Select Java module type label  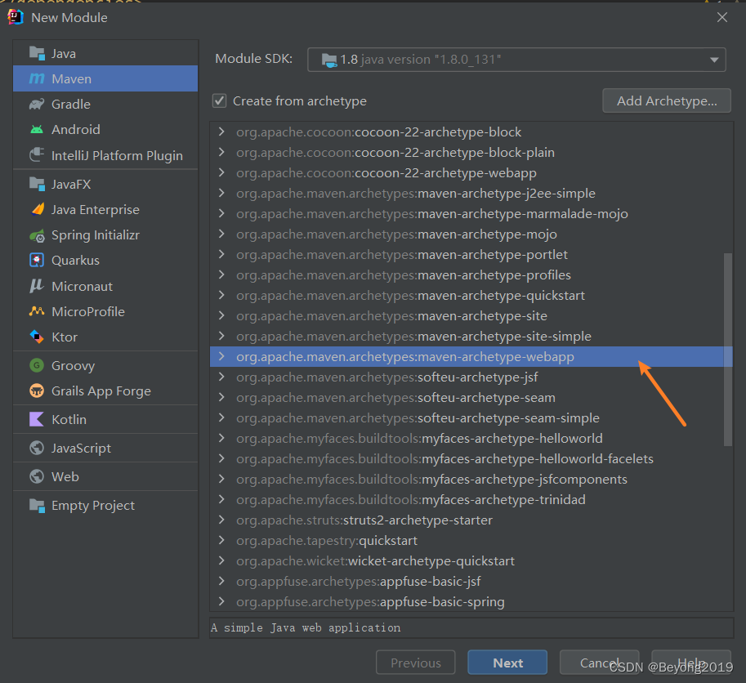click(63, 54)
